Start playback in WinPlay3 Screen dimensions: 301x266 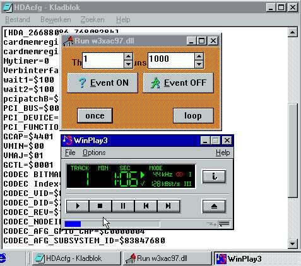(78, 206)
